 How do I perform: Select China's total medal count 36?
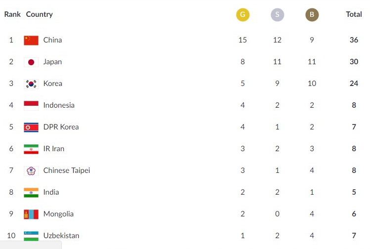tap(354, 40)
